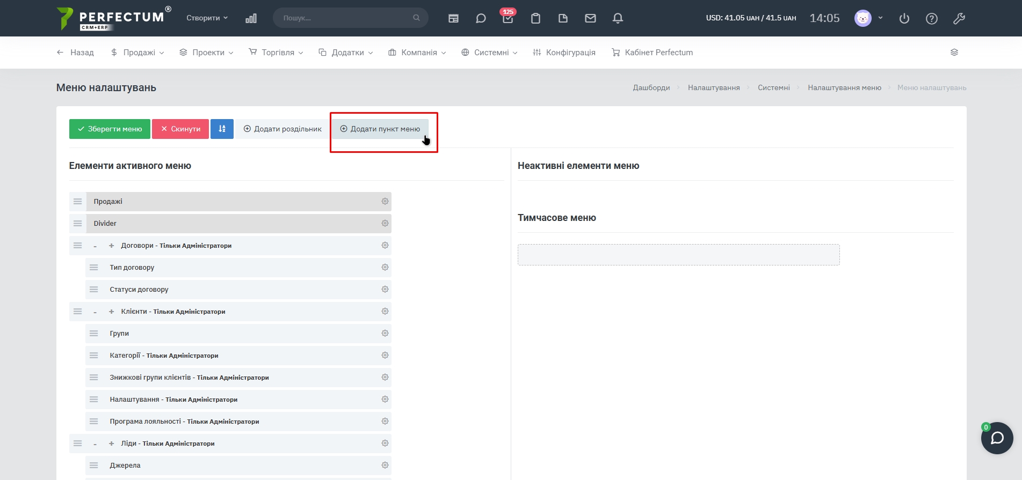The image size is (1022, 480).
Task: Grab drag handle of Продажі item
Action: tap(78, 201)
